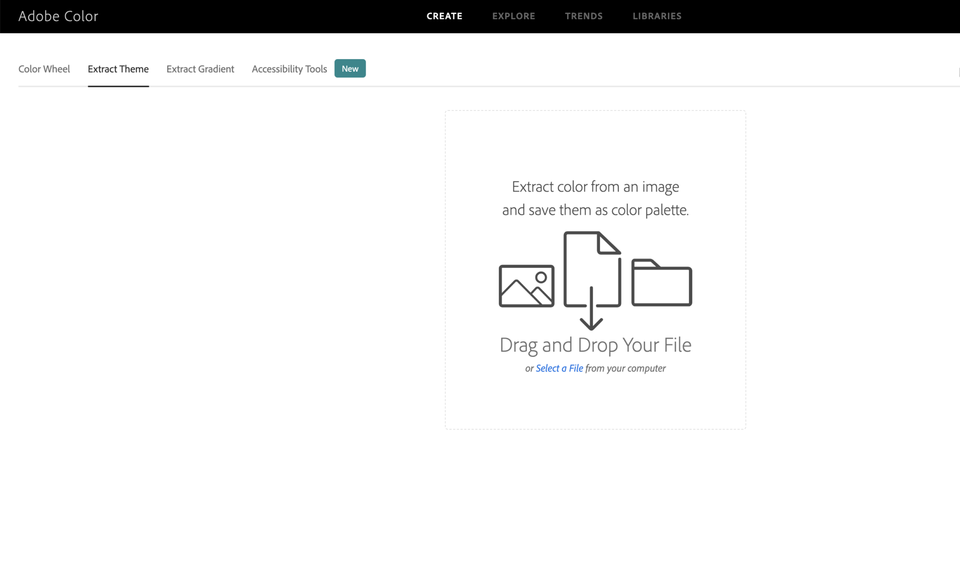Viewport: 960px width, 580px height.
Task: Switch to the Extract Gradient tab
Action: pyautogui.click(x=200, y=69)
